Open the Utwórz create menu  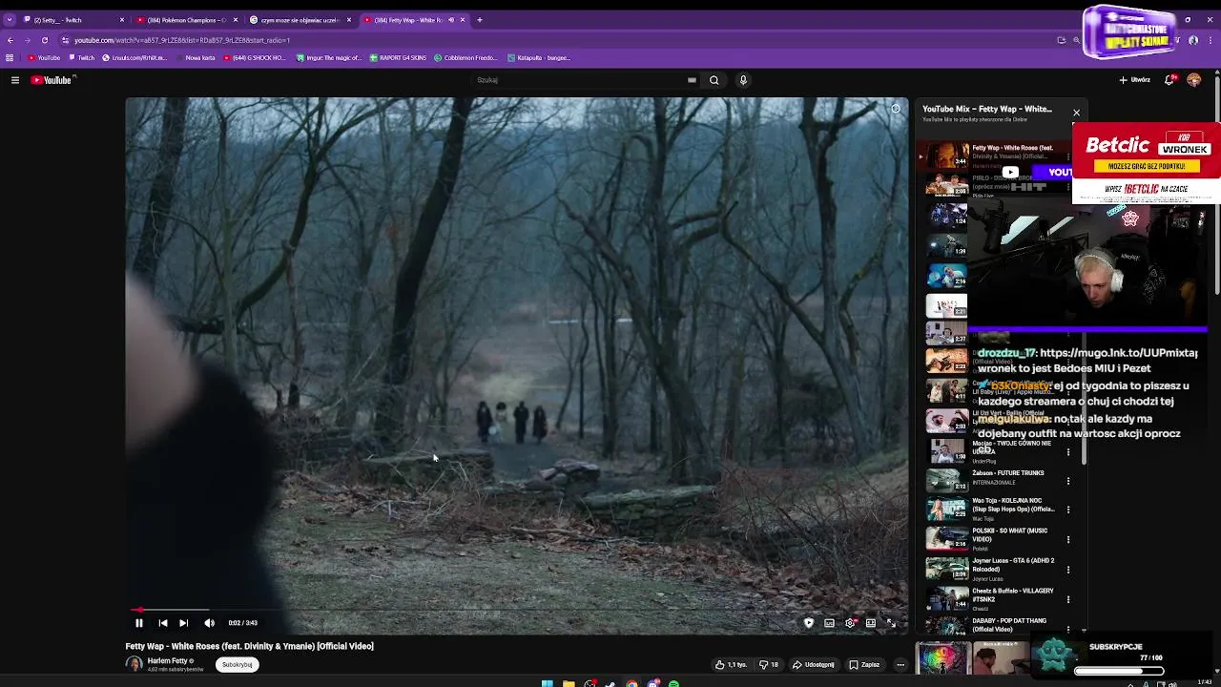[x=1135, y=80]
